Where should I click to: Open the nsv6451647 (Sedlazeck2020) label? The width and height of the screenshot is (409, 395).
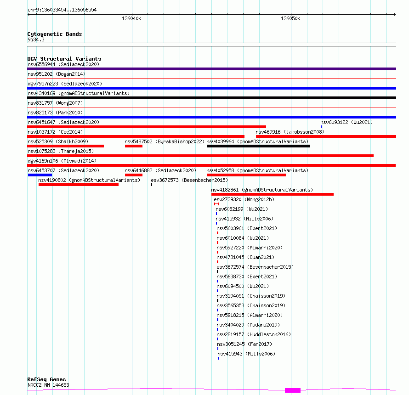[63, 122]
